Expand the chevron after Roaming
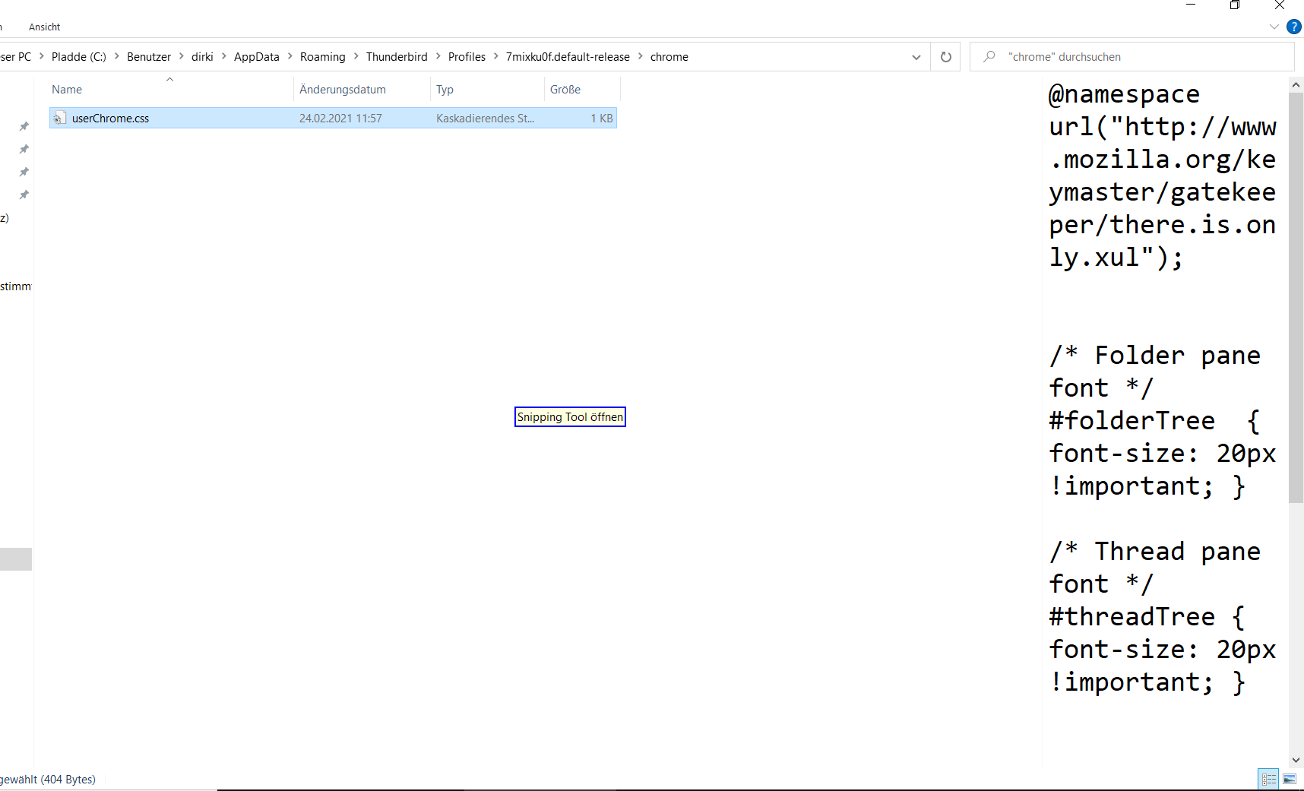This screenshot has height=791, width=1304. click(356, 56)
